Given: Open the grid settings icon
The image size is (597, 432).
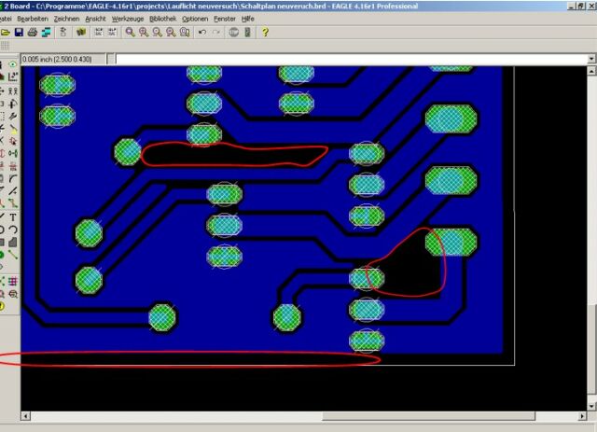Looking at the screenshot, I should coord(5,46).
